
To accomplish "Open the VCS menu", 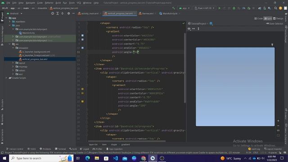I will (x=79, y=3).
